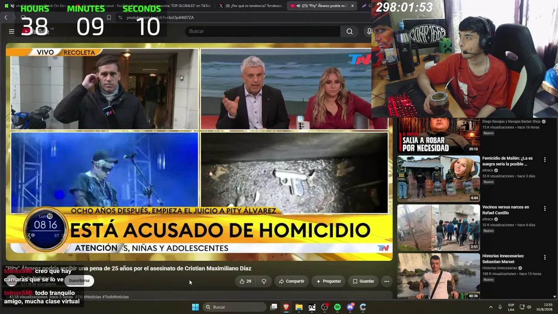The width and height of the screenshot is (558, 314).
Task: Open the Windows Start menu
Action: [x=195, y=307]
